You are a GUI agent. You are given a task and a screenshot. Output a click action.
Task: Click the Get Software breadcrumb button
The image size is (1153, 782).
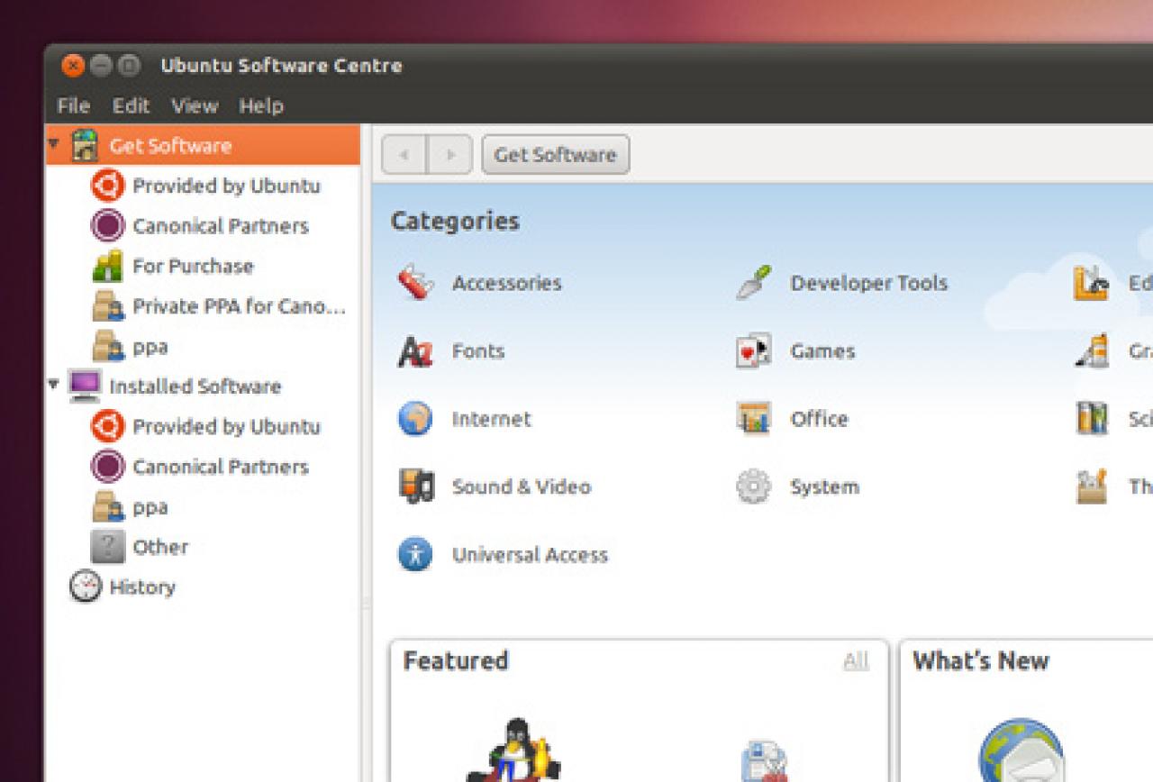pos(556,155)
